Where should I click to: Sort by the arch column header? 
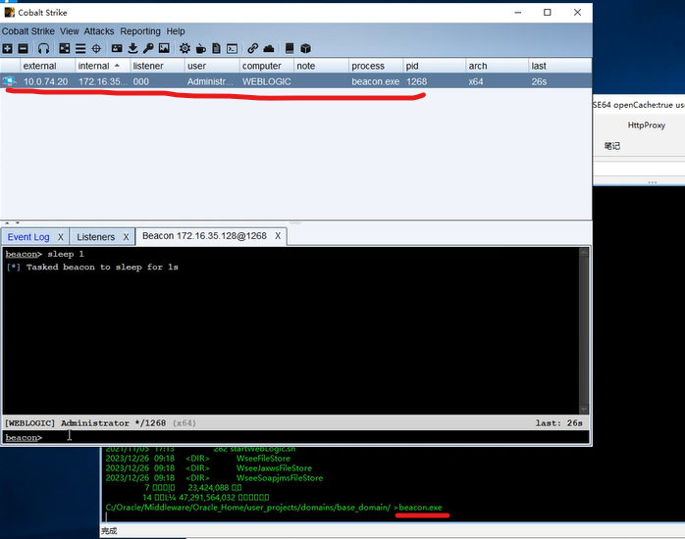498,66
